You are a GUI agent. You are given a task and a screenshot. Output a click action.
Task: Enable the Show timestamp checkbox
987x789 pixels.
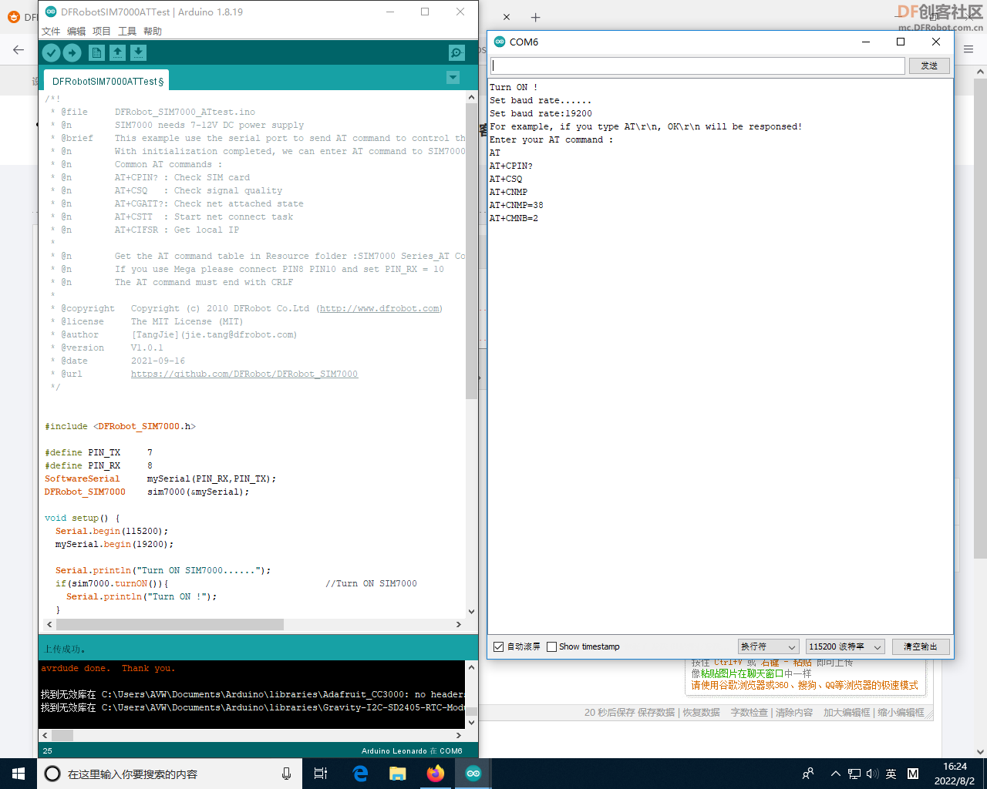pyautogui.click(x=551, y=646)
